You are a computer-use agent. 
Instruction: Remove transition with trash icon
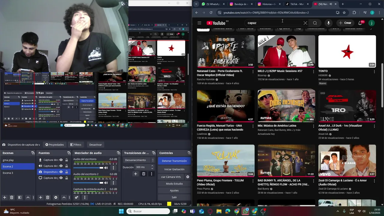[144, 174]
